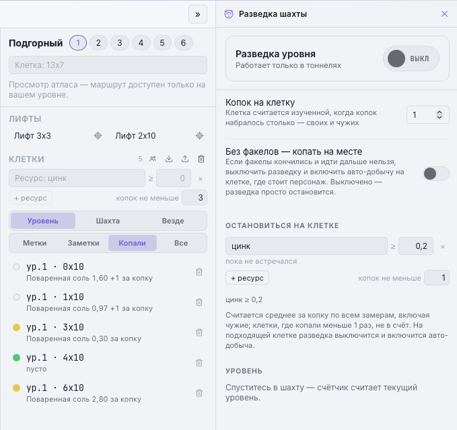This screenshot has height=430, width=457.
Task: Click the Лифт 3x3 entry
Action: [32, 136]
